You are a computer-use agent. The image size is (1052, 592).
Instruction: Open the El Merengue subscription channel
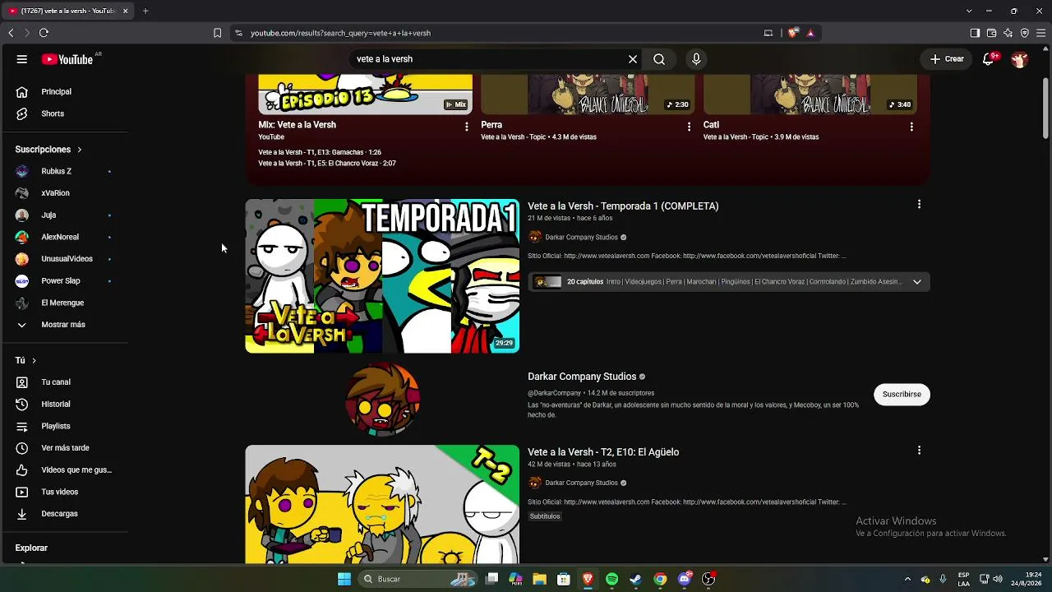pyautogui.click(x=64, y=303)
